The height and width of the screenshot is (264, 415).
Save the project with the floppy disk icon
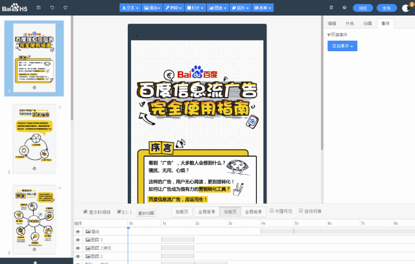pos(39,8)
